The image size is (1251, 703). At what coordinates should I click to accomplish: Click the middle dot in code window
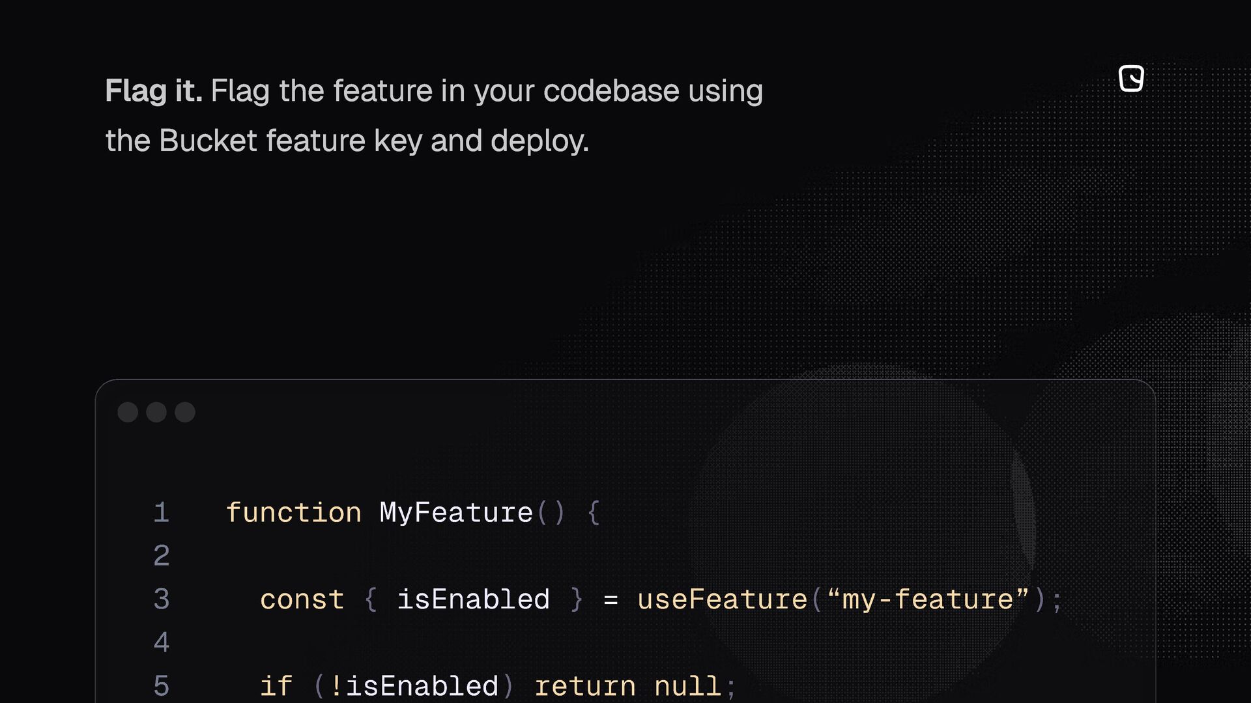(156, 412)
